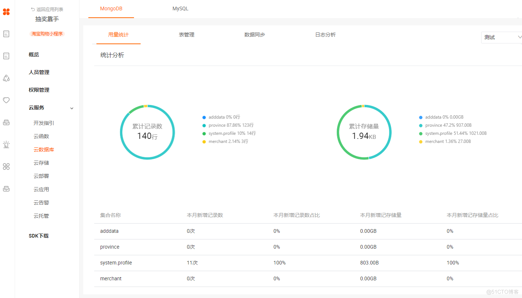This screenshot has width=522, height=298.
Task: Open the alarm siren icon in sidebar
Action: 6,144
